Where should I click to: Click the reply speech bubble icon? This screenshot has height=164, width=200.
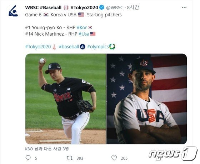click(x=28, y=158)
